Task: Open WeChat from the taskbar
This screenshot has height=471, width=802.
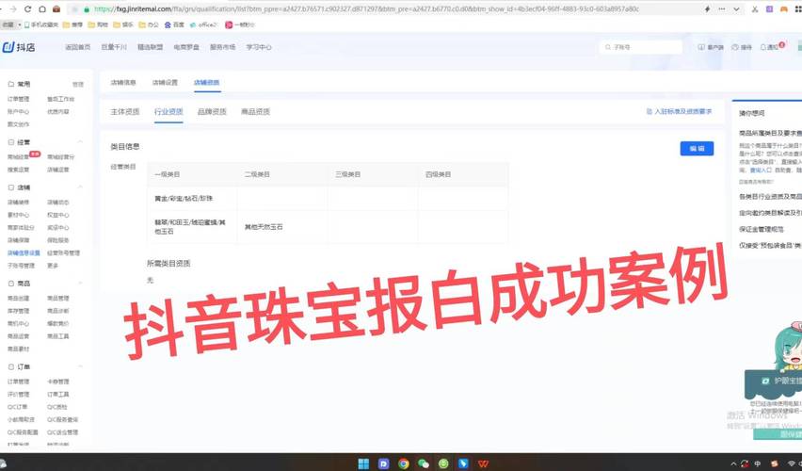Action: click(x=424, y=463)
